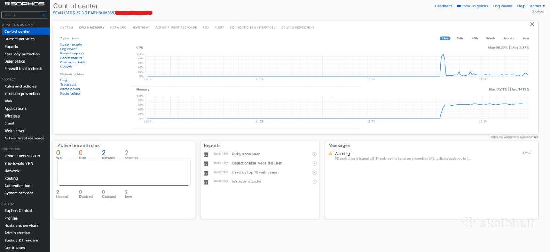Select the Live time range

click(445, 38)
